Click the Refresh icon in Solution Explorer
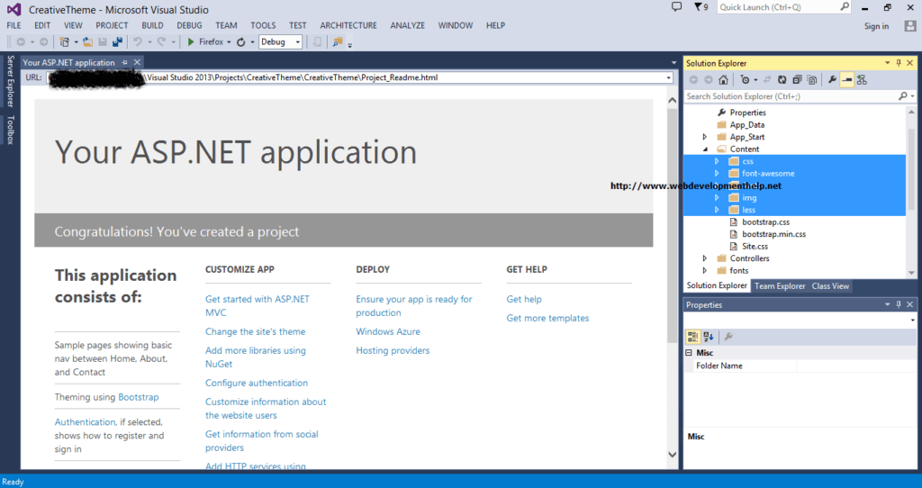This screenshot has height=488, width=922. [782, 80]
